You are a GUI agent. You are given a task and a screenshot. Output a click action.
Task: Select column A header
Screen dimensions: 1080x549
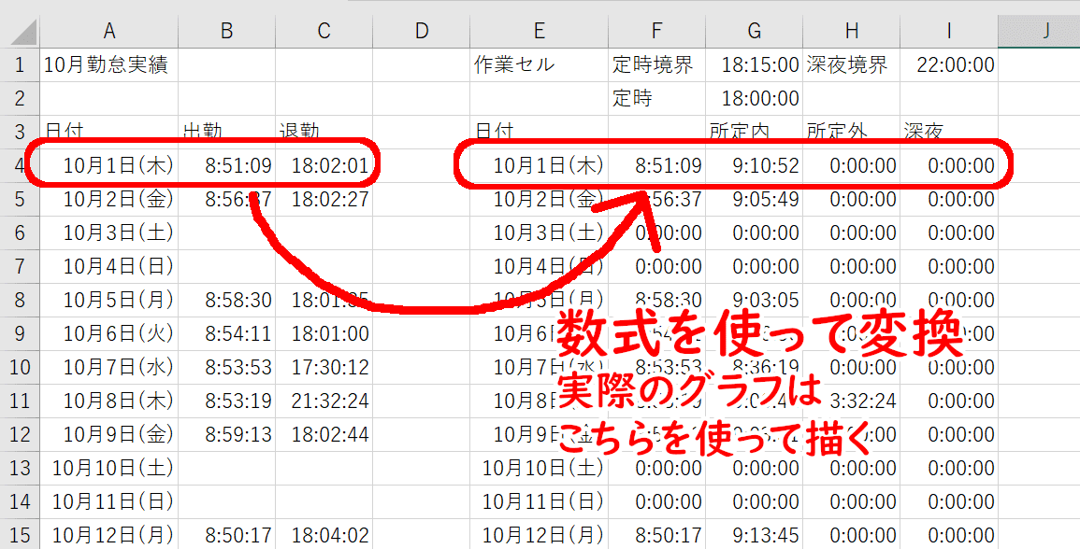[109, 31]
